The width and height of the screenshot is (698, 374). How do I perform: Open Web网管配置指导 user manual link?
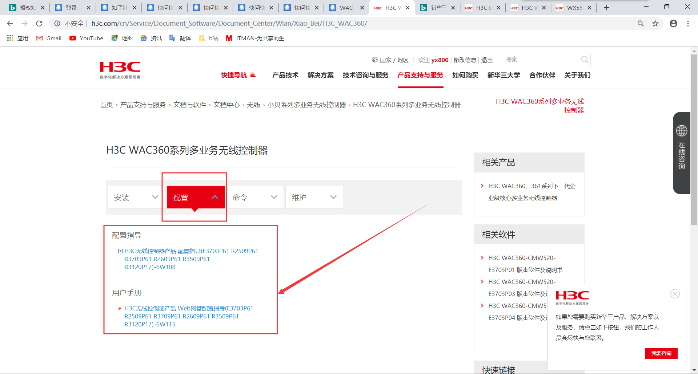click(189, 316)
